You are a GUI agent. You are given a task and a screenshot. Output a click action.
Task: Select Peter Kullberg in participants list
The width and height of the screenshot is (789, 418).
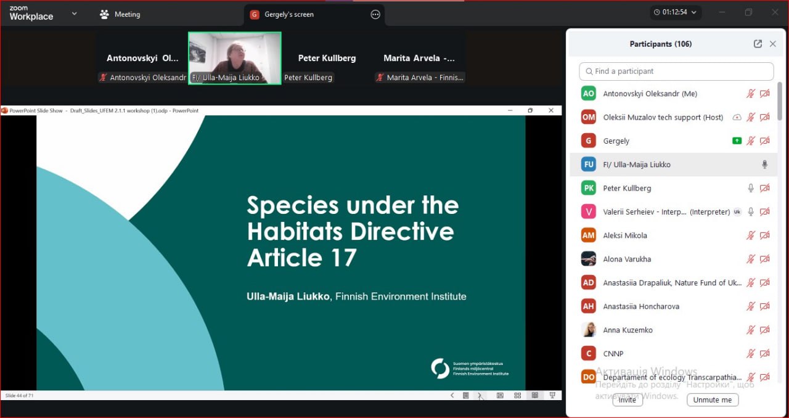pyautogui.click(x=673, y=188)
